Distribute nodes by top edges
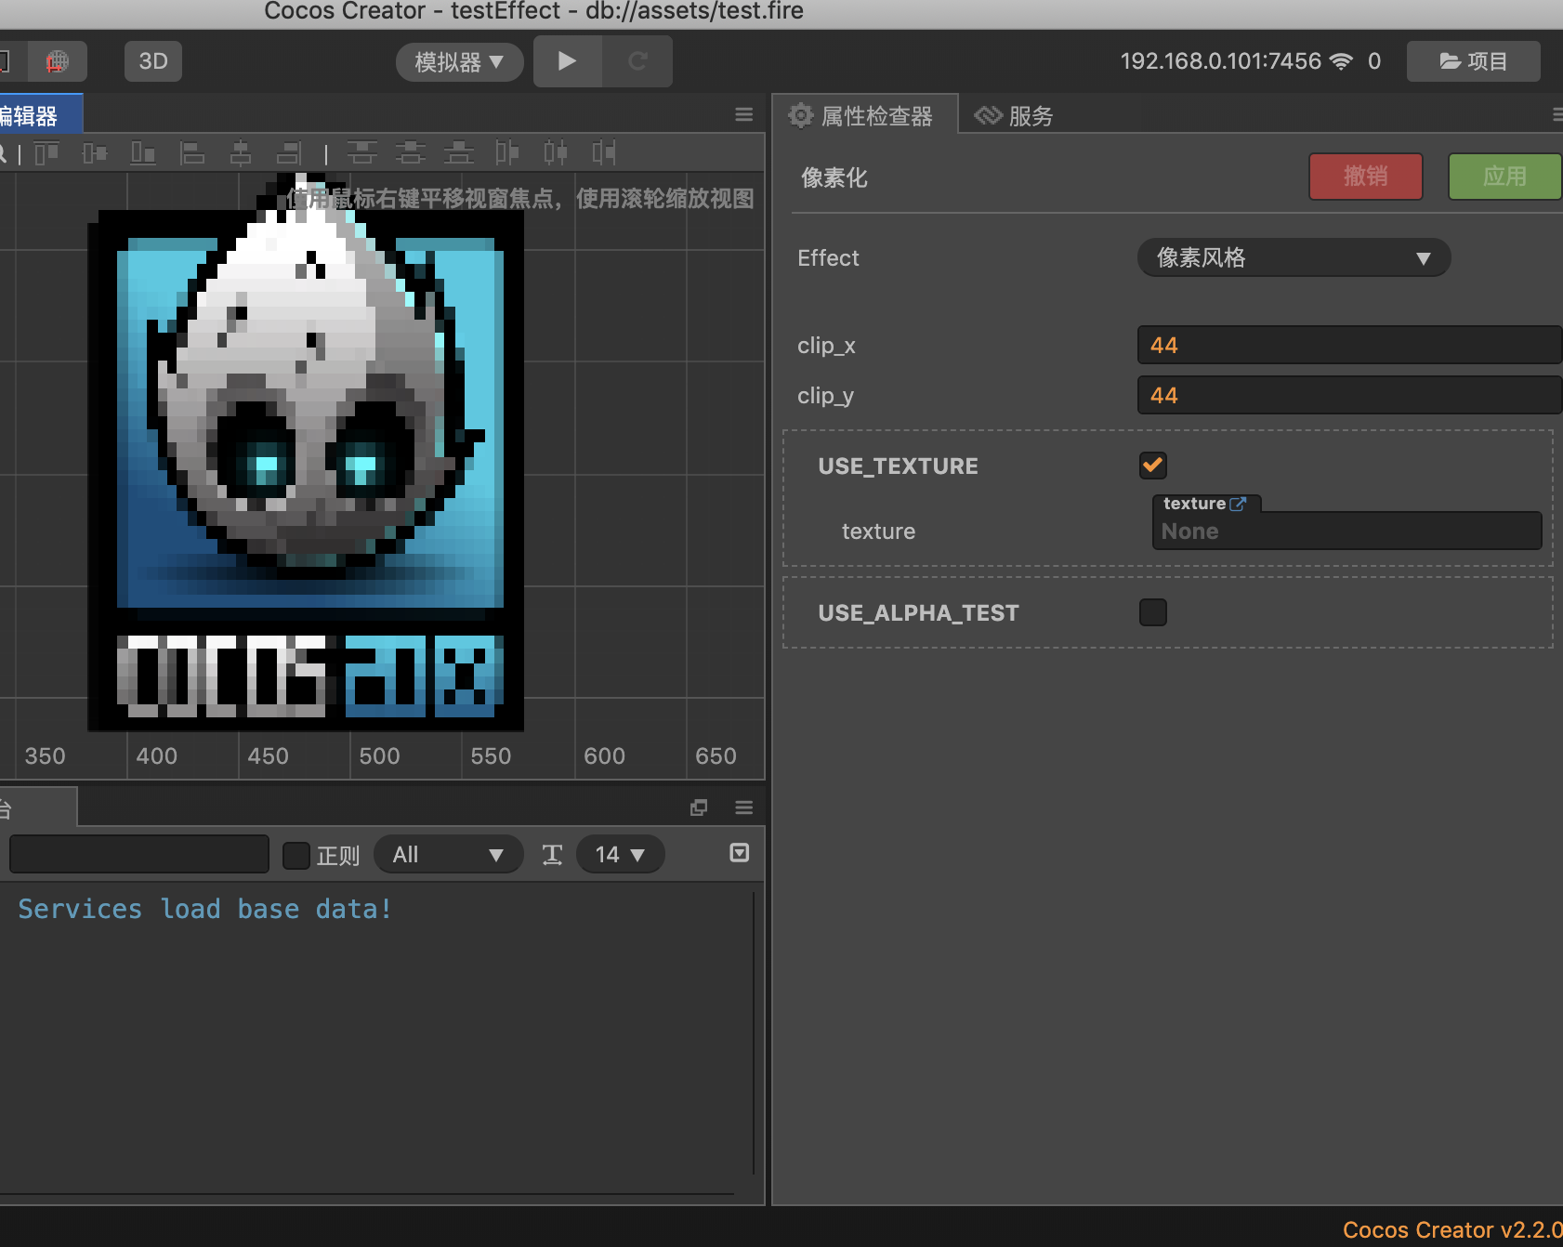Screen dimensions: 1563x1247 (362, 152)
